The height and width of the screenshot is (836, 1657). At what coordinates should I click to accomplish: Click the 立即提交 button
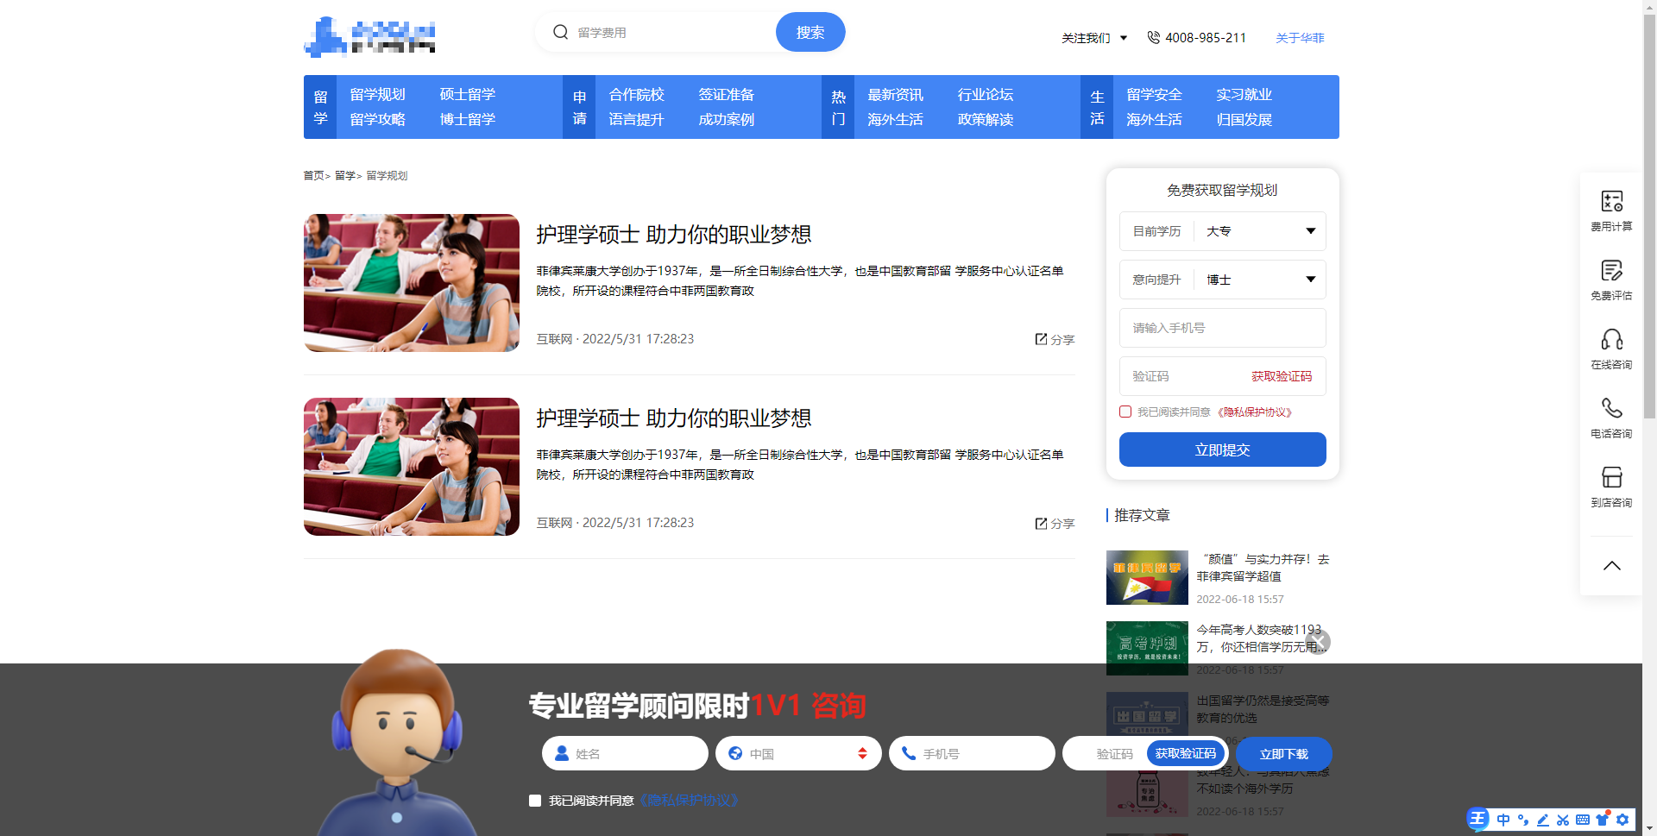coord(1222,449)
